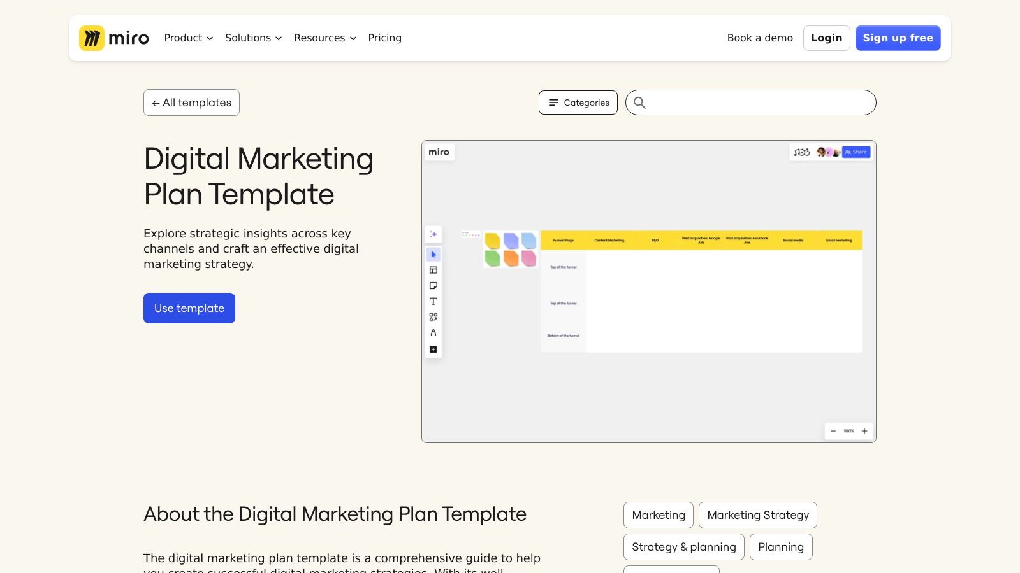This screenshot has height=573, width=1020.
Task: Click Sign up free button
Action: click(898, 38)
